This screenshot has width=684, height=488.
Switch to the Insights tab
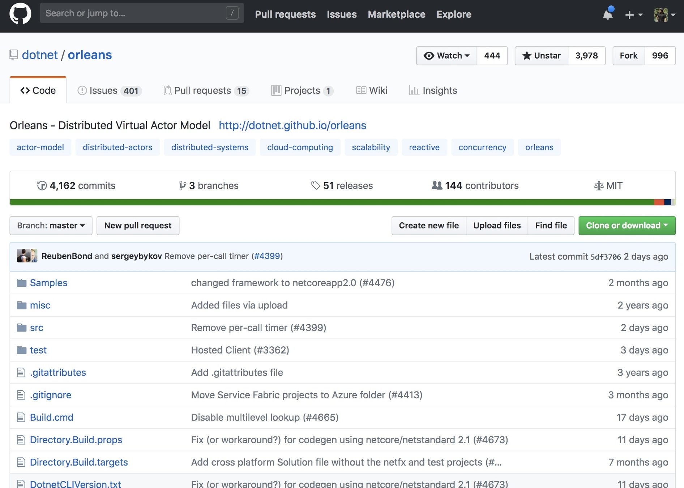click(x=433, y=90)
